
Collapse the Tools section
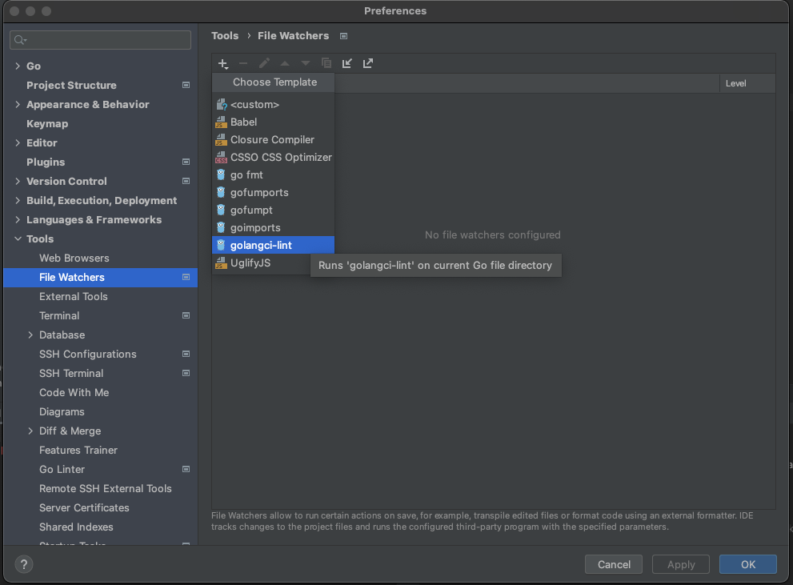18,238
